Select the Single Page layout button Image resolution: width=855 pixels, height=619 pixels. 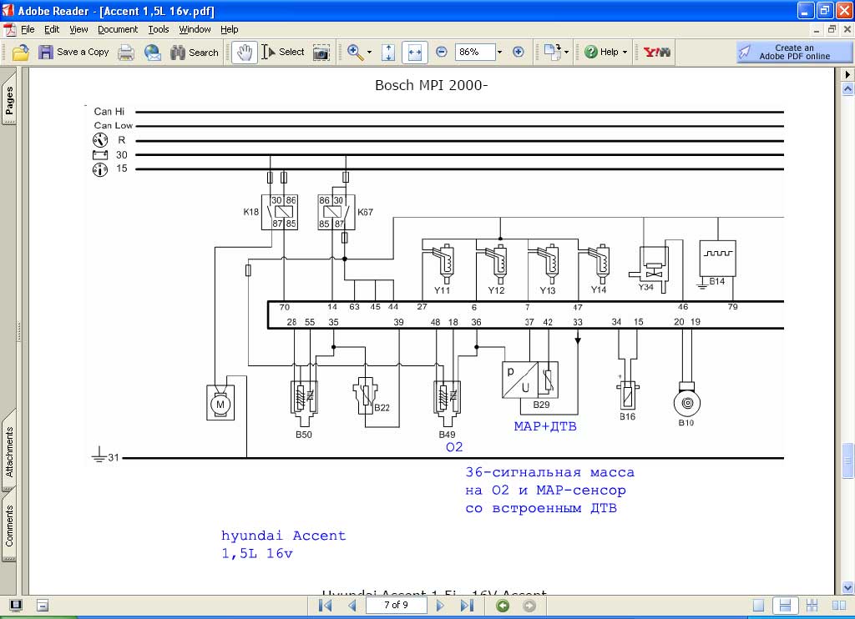point(758,606)
